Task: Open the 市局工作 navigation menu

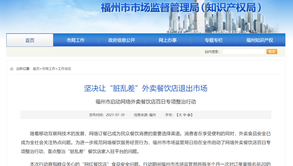Action: (75, 40)
